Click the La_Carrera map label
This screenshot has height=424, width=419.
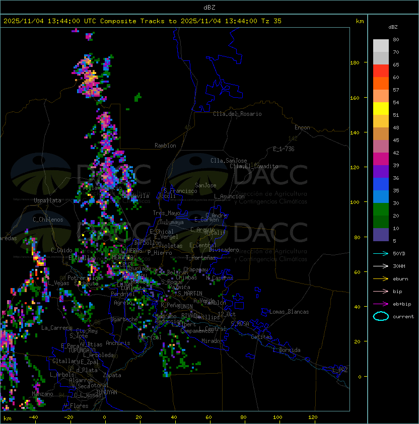tap(56, 328)
